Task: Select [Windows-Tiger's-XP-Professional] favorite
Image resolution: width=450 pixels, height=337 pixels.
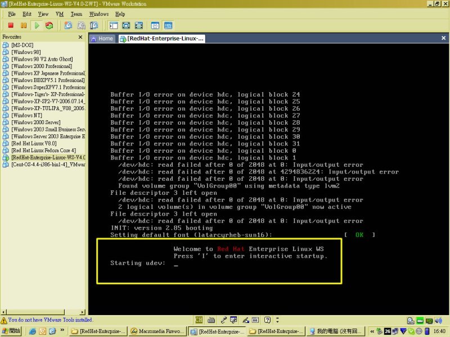Action: pos(44,94)
